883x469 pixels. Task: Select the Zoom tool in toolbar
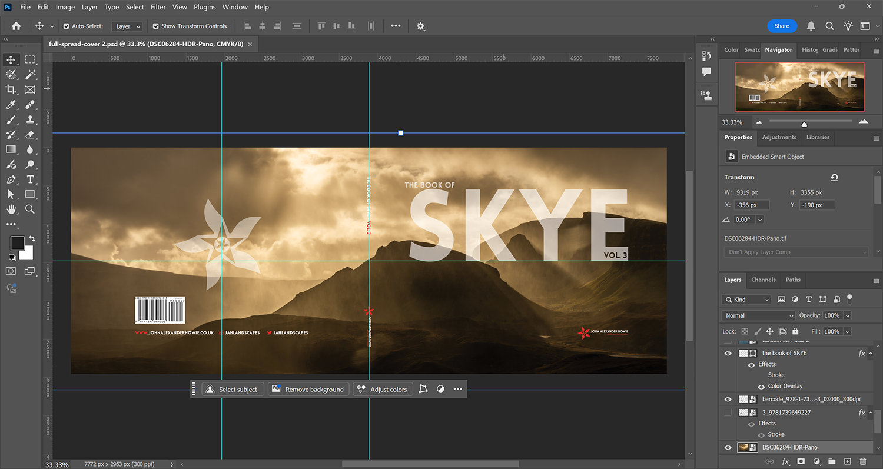(30, 209)
